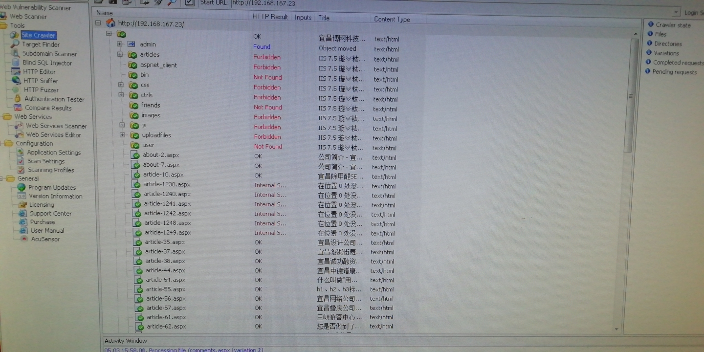Click the Licensing key icon
The width and height of the screenshot is (704, 352).
pos(22,205)
